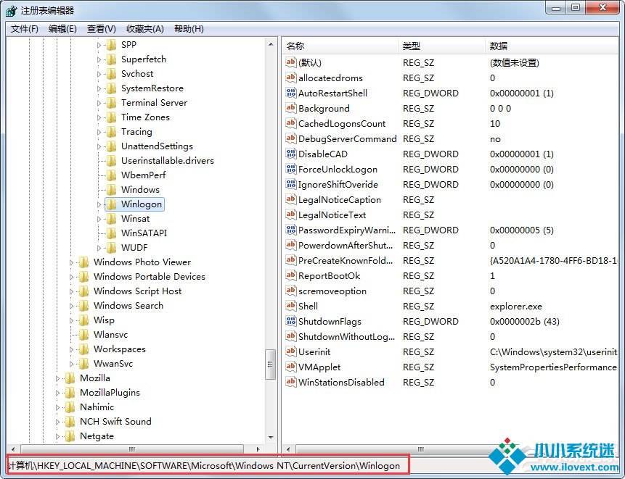
Task: Select the LegalNoticeCaption value name
Action: [x=340, y=200]
